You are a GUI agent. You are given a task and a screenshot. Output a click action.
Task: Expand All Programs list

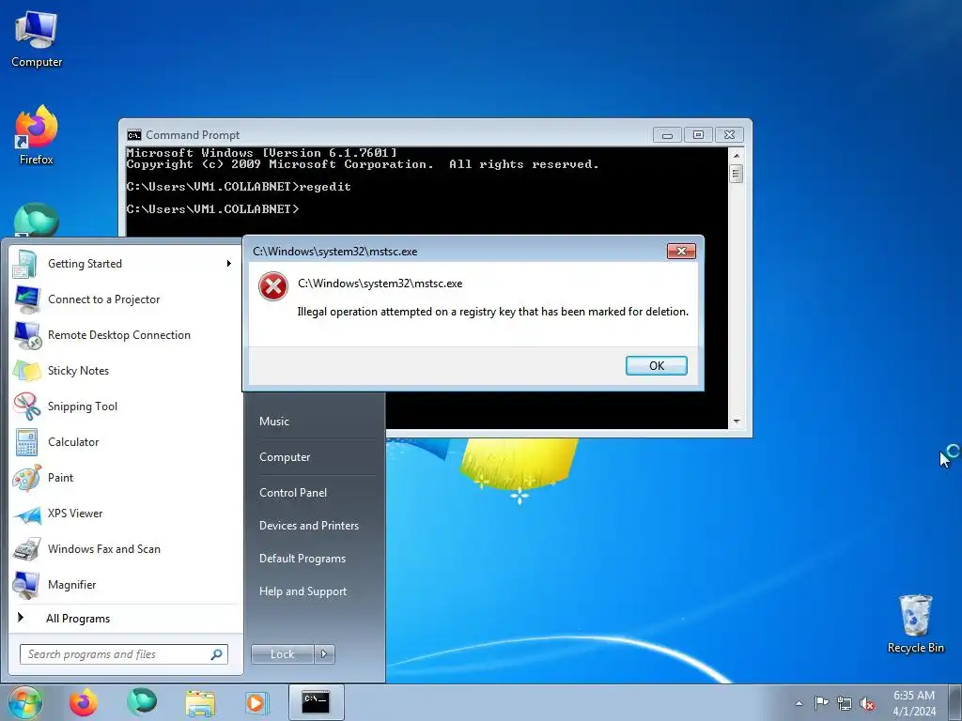point(126,618)
